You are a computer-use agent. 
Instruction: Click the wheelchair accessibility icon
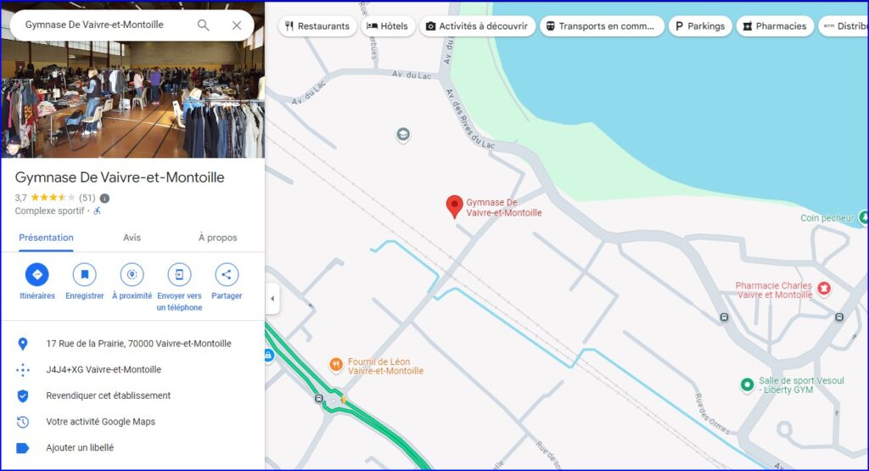click(97, 210)
